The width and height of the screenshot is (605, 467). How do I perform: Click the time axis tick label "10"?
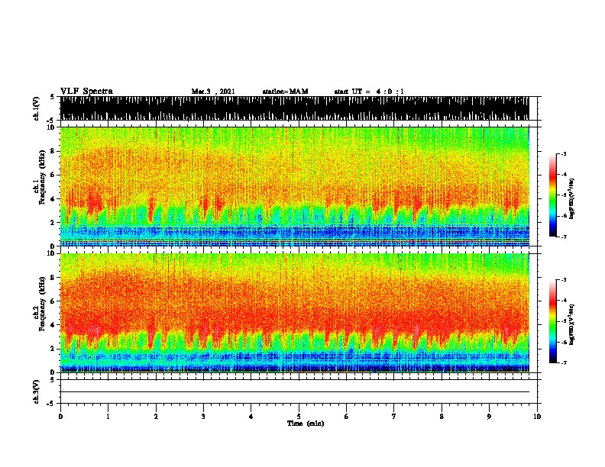pyautogui.click(x=537, y=417)
